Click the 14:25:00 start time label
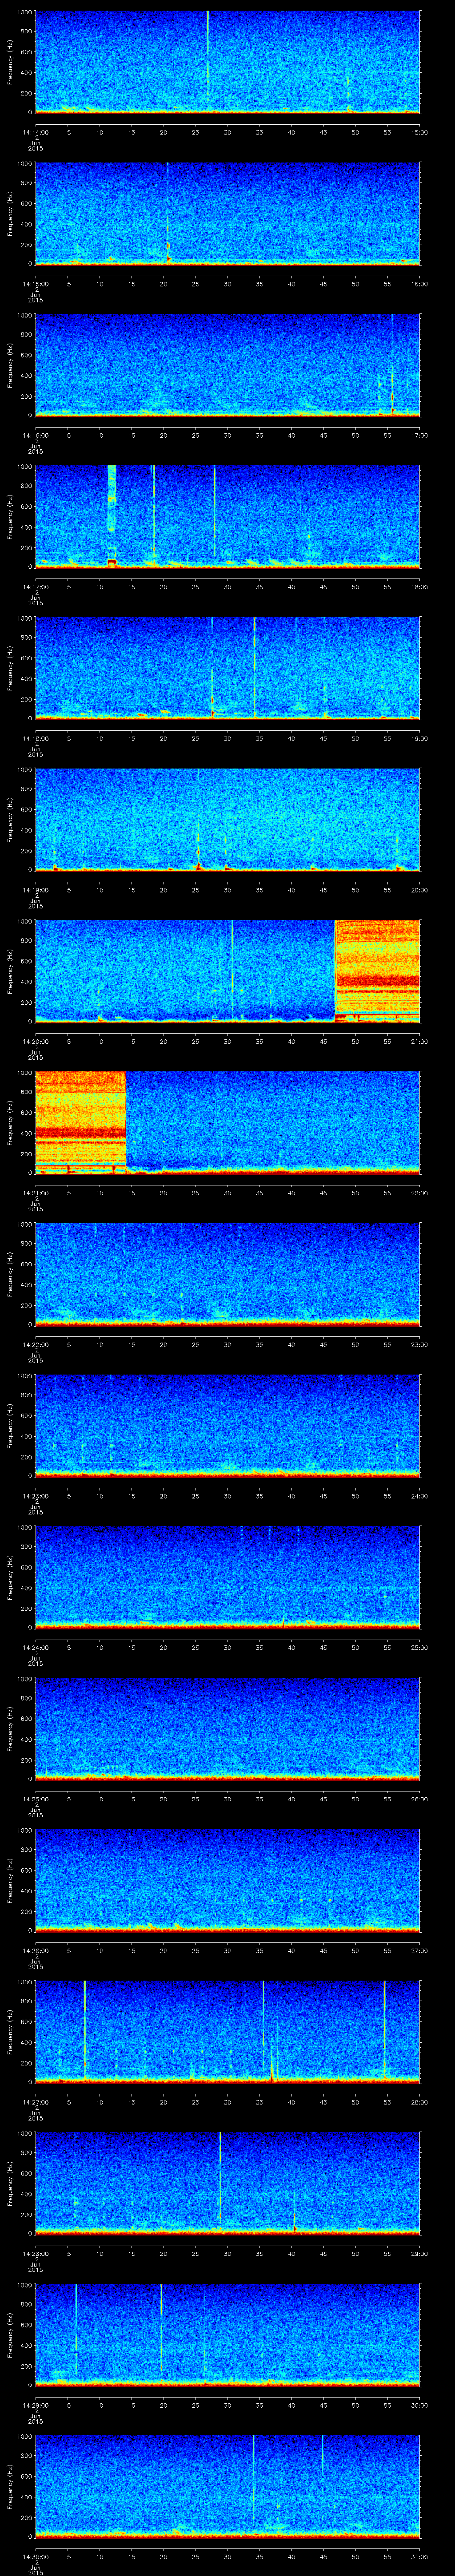This screenshot has width=455, height=2576. click(35, 1798)
